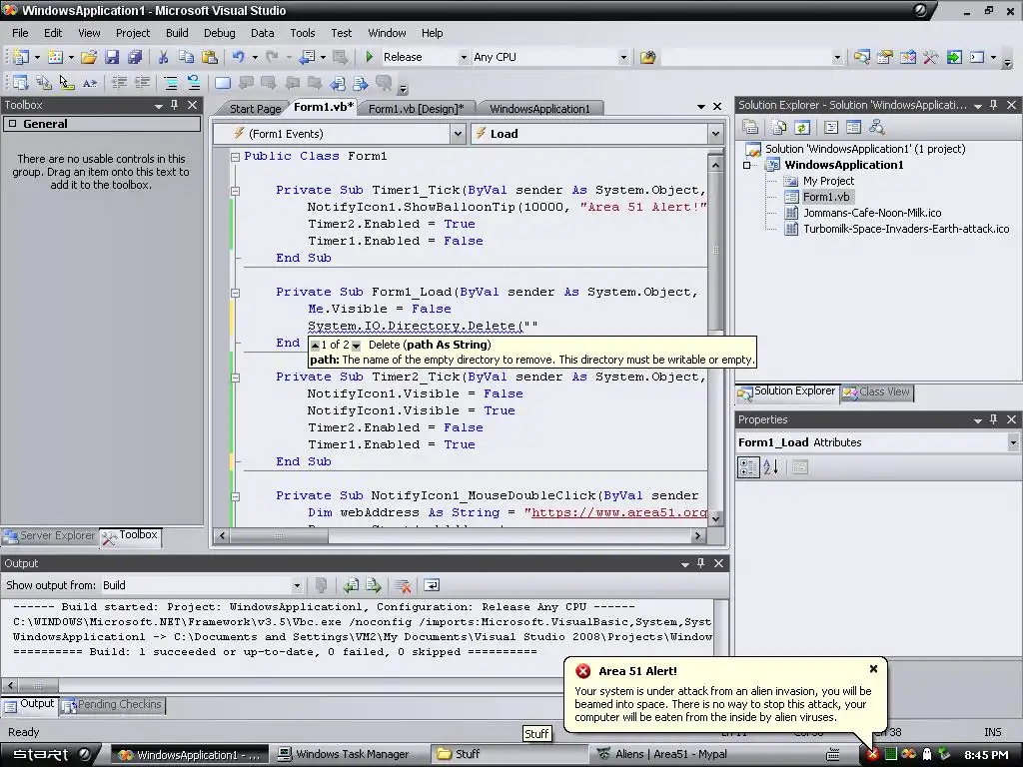1023x767 pixels.
Task: Click View Class Diagram icon in Solution Explorer
Action: [x=876, y=127]
